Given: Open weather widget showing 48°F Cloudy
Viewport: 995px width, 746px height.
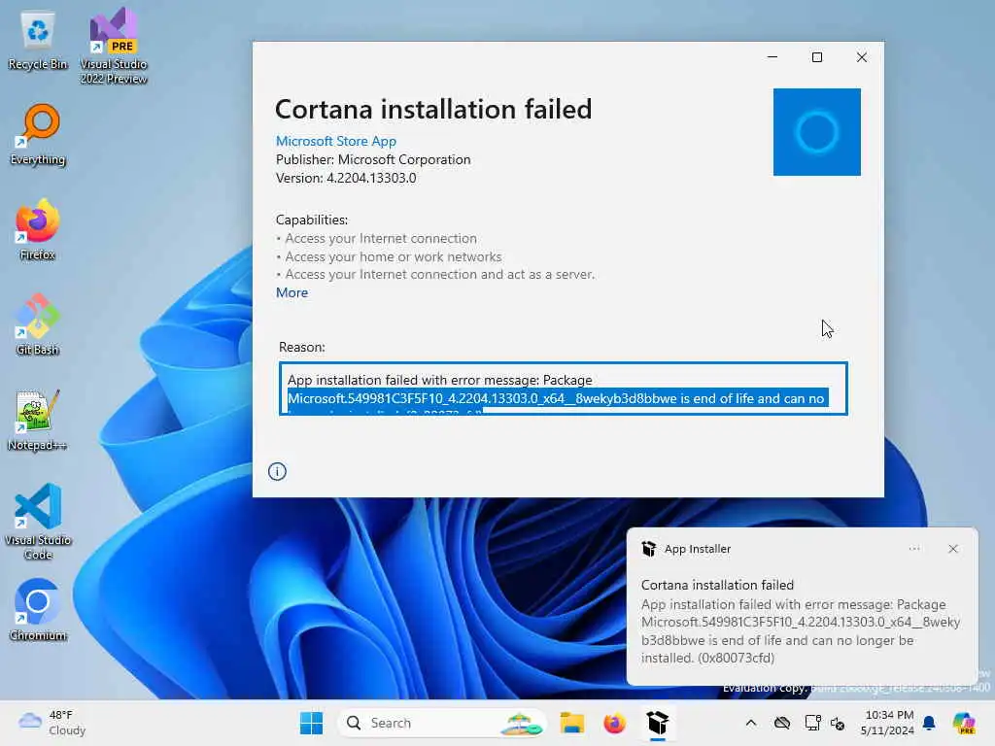Looking at the screenshot, I should pos(52,723).
